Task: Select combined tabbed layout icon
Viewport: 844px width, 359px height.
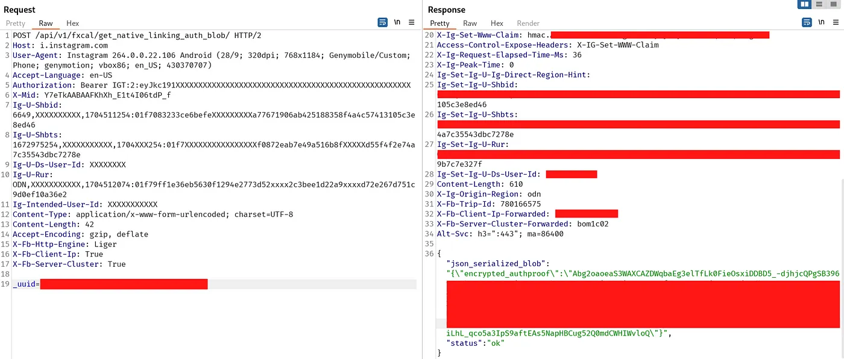Action: pyautogui.click(x=834, y=4)
